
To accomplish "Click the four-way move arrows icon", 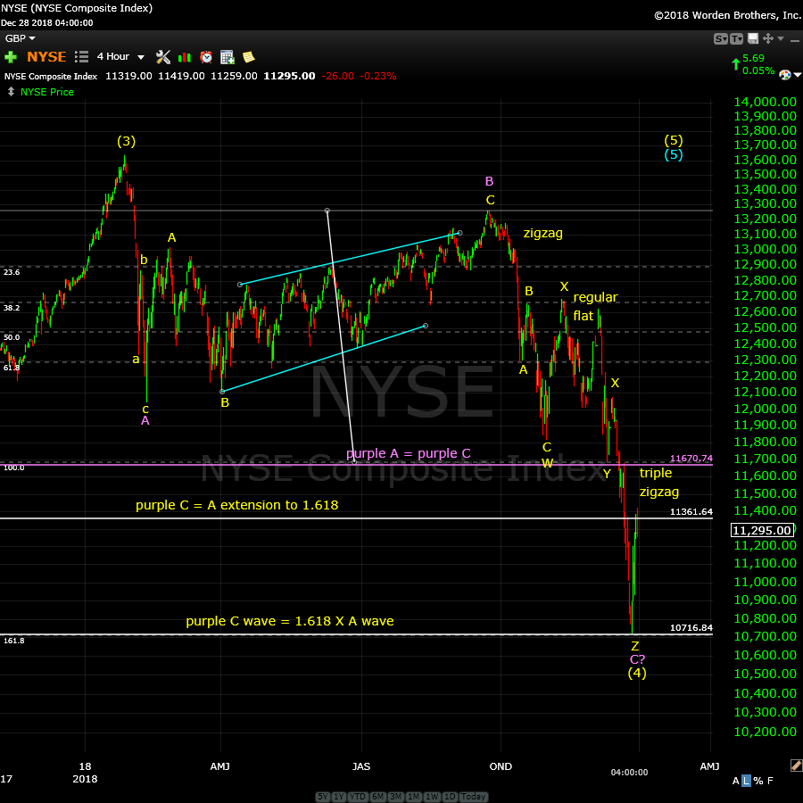I will click(767, 38).
